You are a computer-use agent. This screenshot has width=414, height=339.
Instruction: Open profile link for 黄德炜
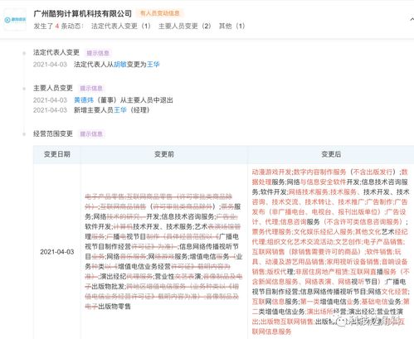(84, 100)
